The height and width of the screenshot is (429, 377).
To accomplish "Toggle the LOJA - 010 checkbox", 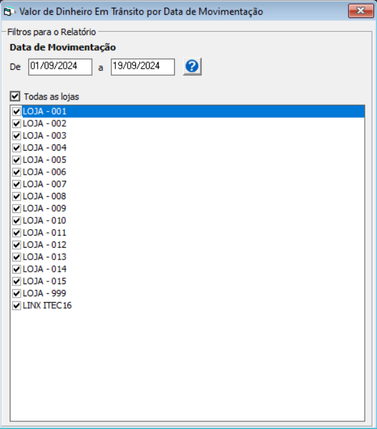I will coord(16,221).
